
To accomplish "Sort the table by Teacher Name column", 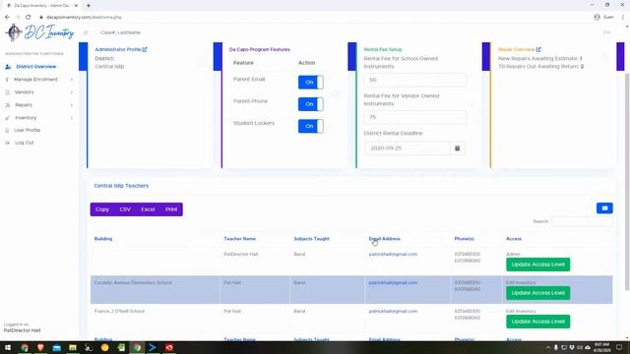I will click(x=240, y=239).
